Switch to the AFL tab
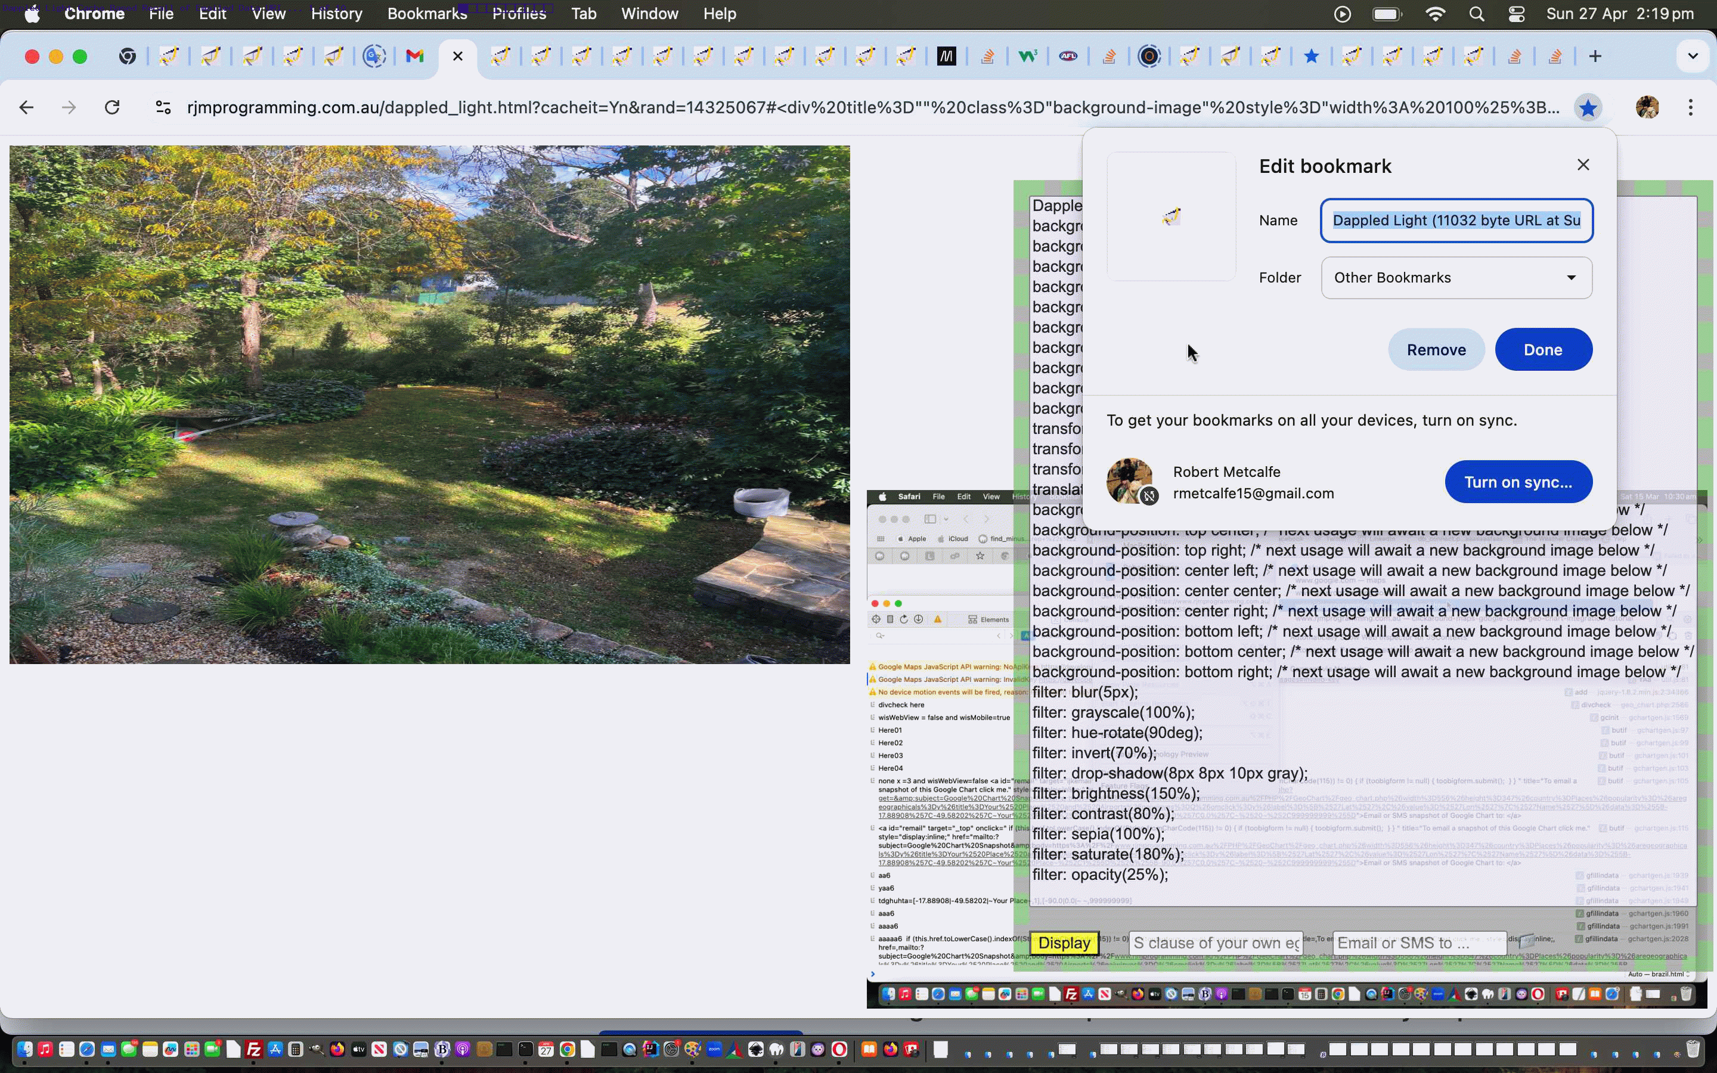The width and height of the screenshot is (1717, 1073). [1068, 56]
